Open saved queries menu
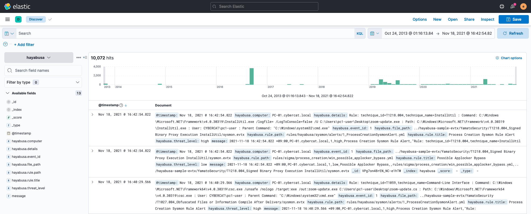The image size is (531, 214). pos(9,33)
